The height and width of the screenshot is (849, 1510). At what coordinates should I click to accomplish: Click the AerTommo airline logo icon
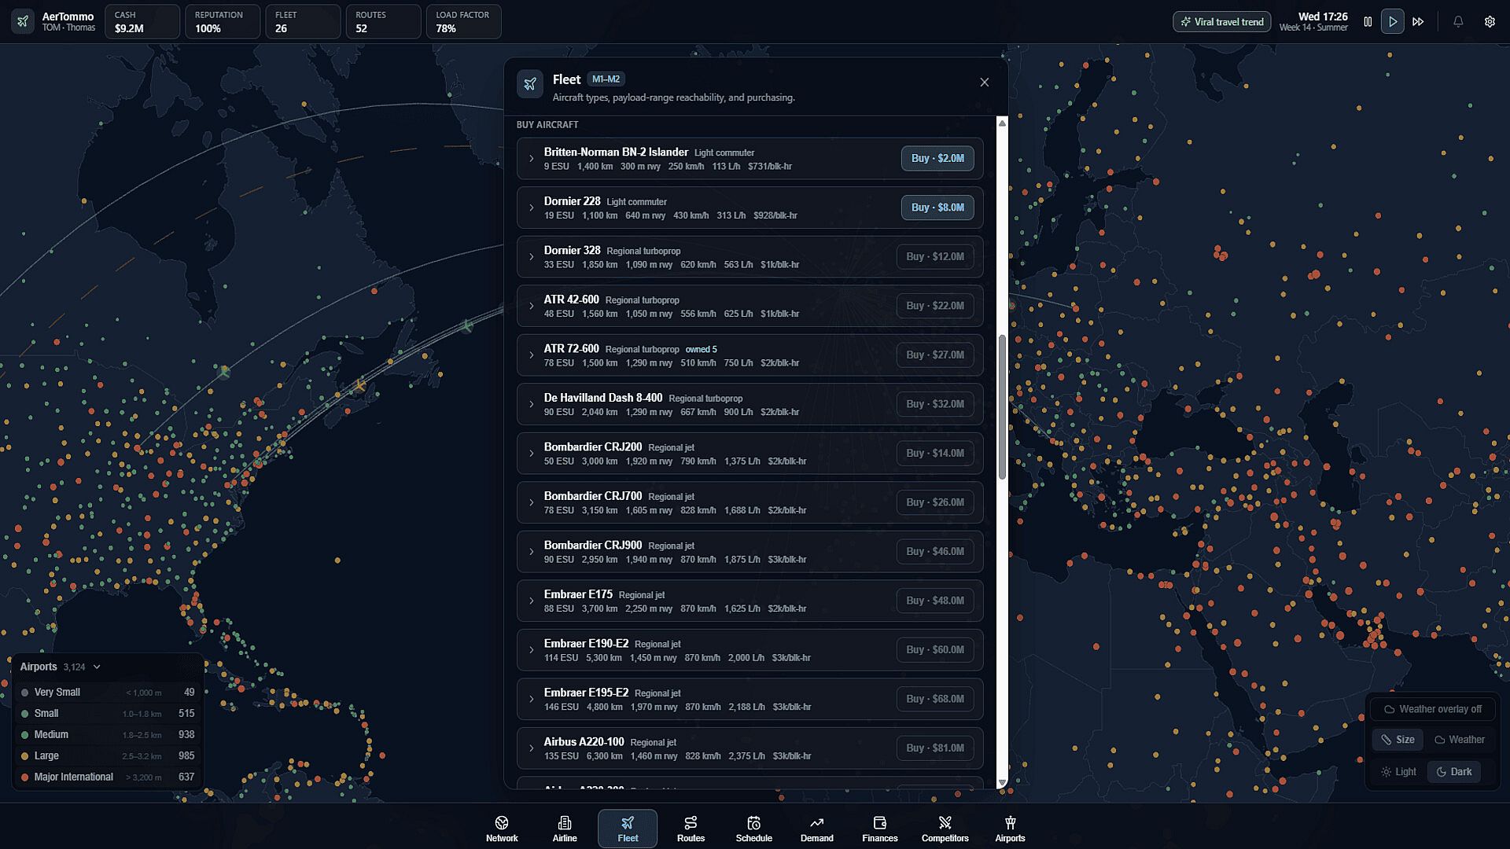tap(23, 21)
